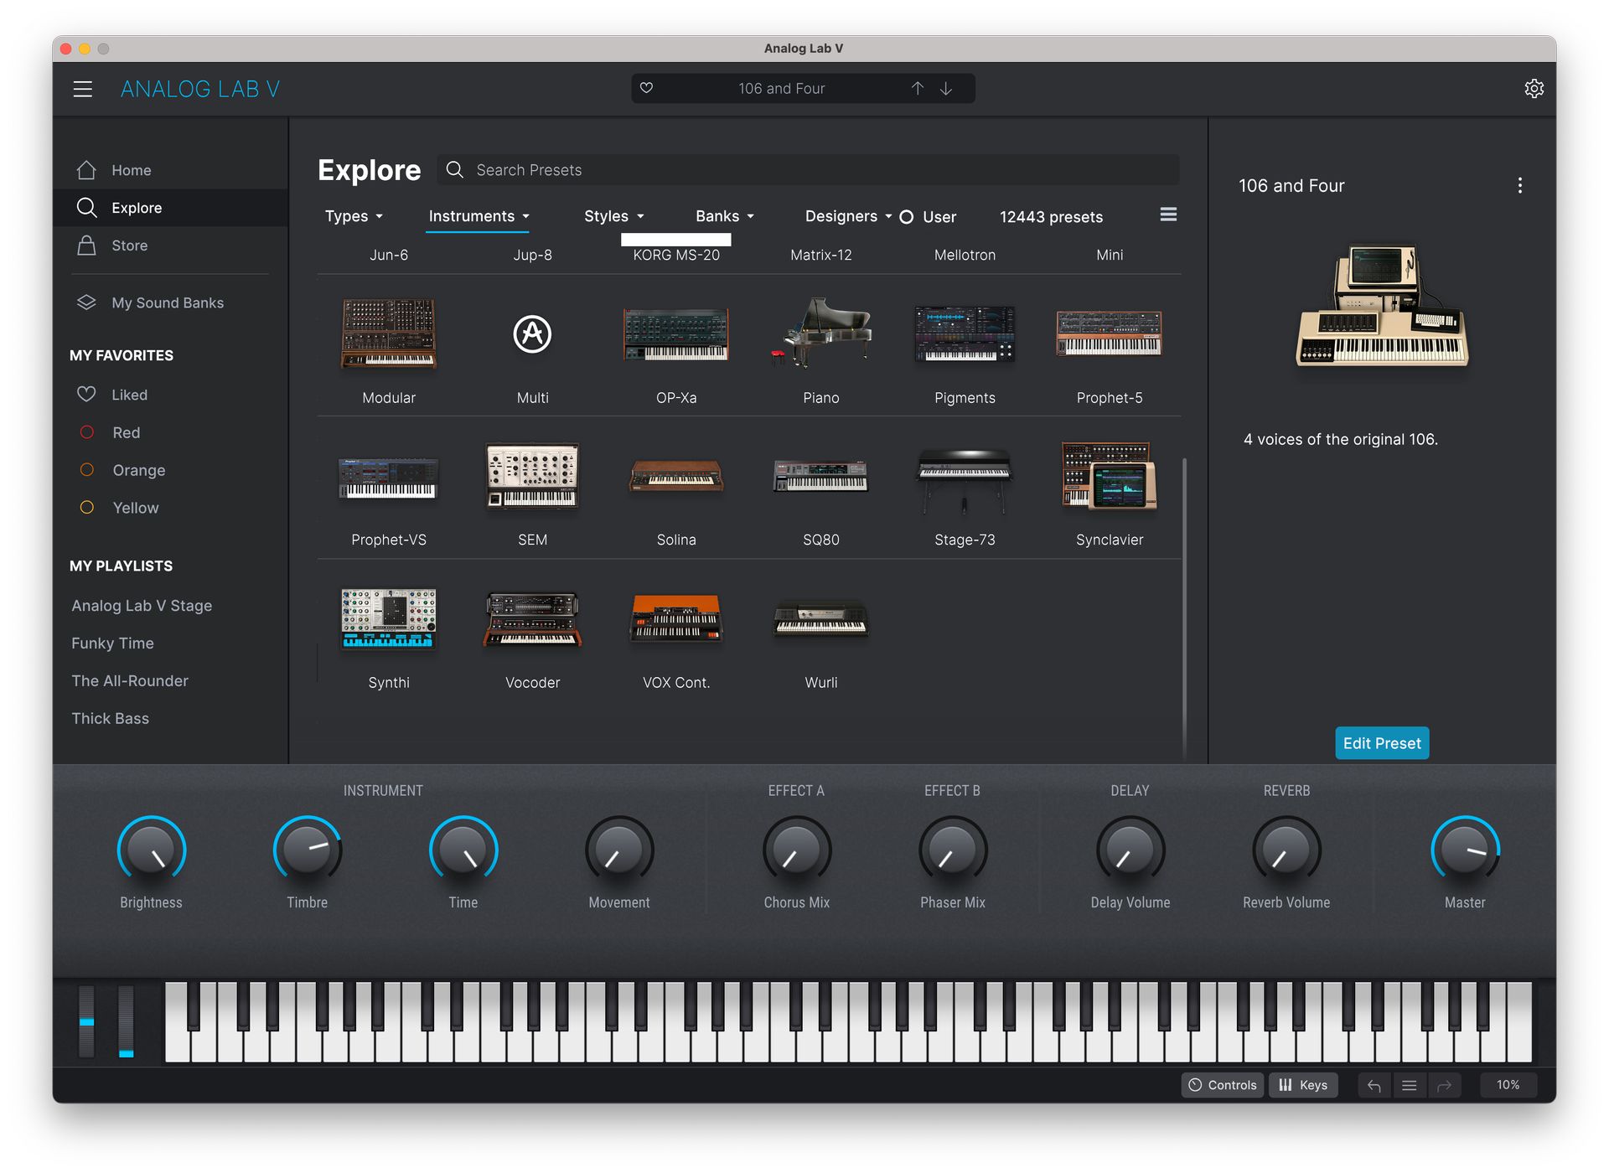Open Funky Time playlist
1609x1173 pixels.
(112, 643)
